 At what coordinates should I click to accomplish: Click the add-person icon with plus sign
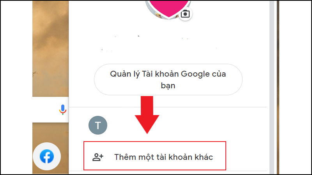pyautogui.click(x=98, y=157)
